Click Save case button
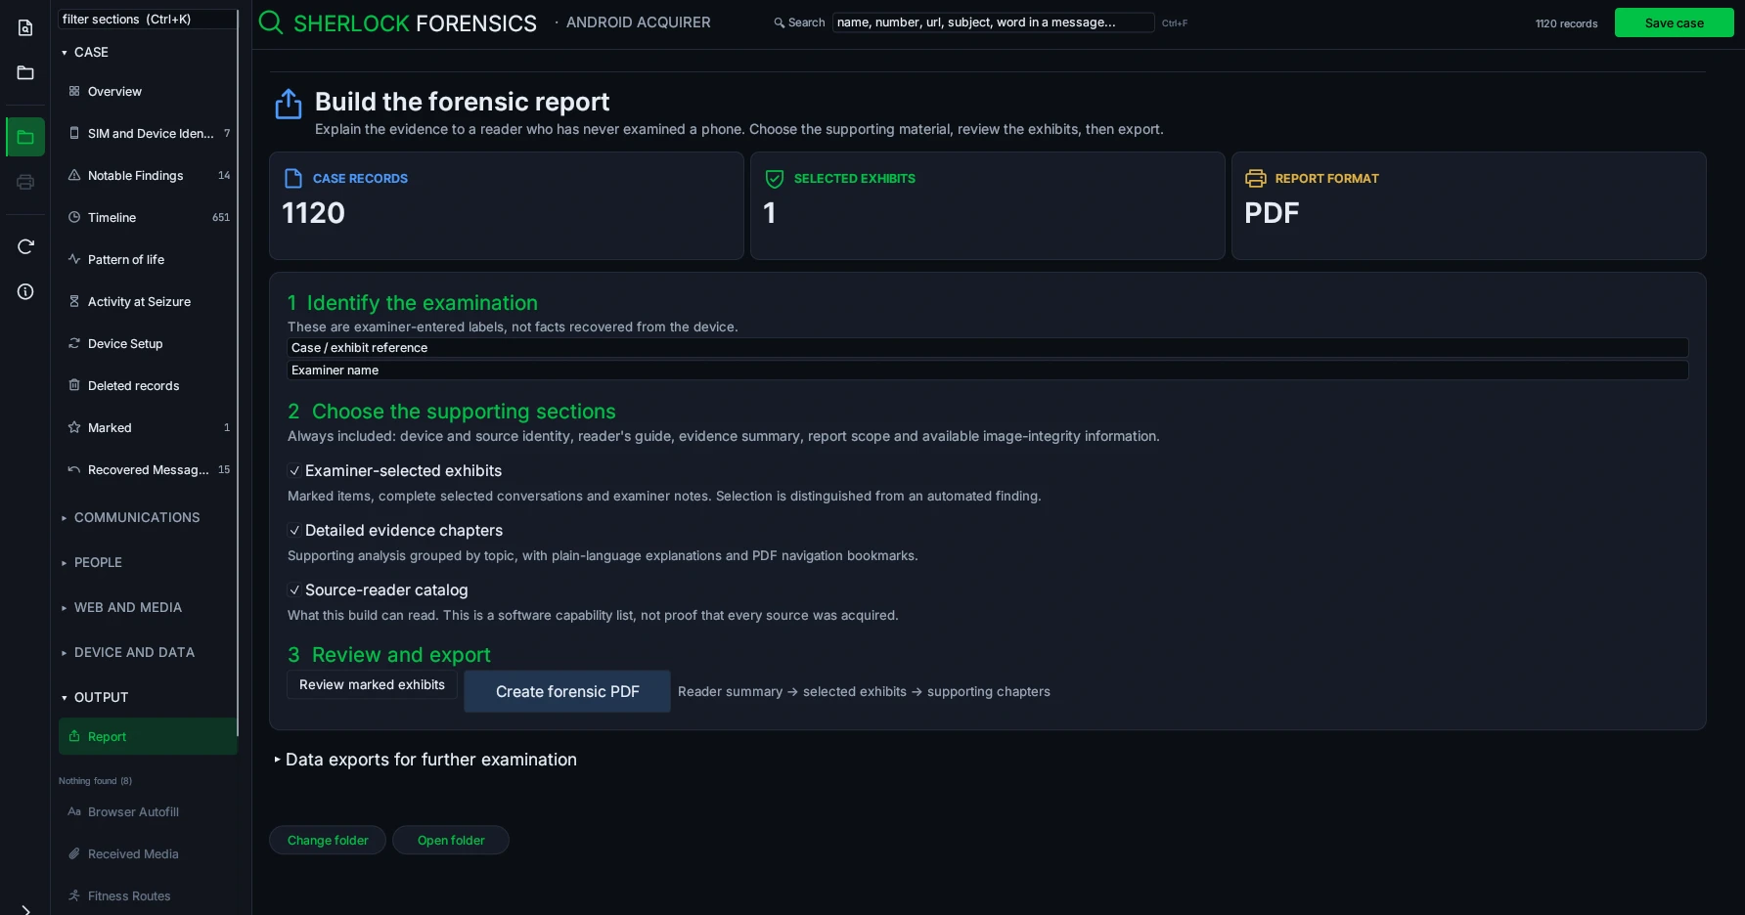Image resolution: width=1745 pixels, height=915 pixels. point(1674,22)
